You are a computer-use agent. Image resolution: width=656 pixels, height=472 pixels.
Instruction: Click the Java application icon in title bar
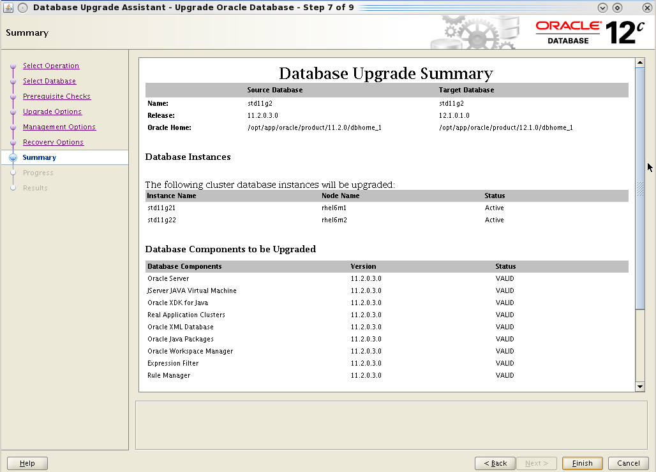click(8, 8)
